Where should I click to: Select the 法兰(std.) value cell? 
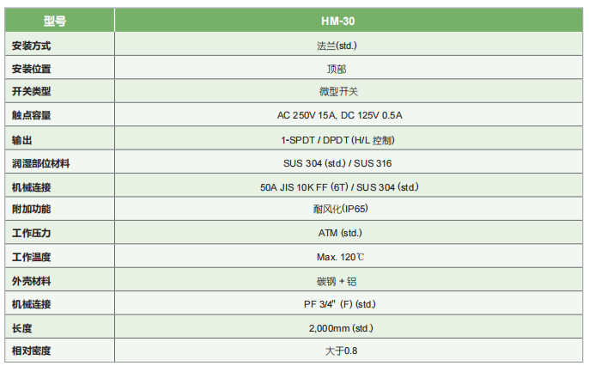tap(341, 45)
